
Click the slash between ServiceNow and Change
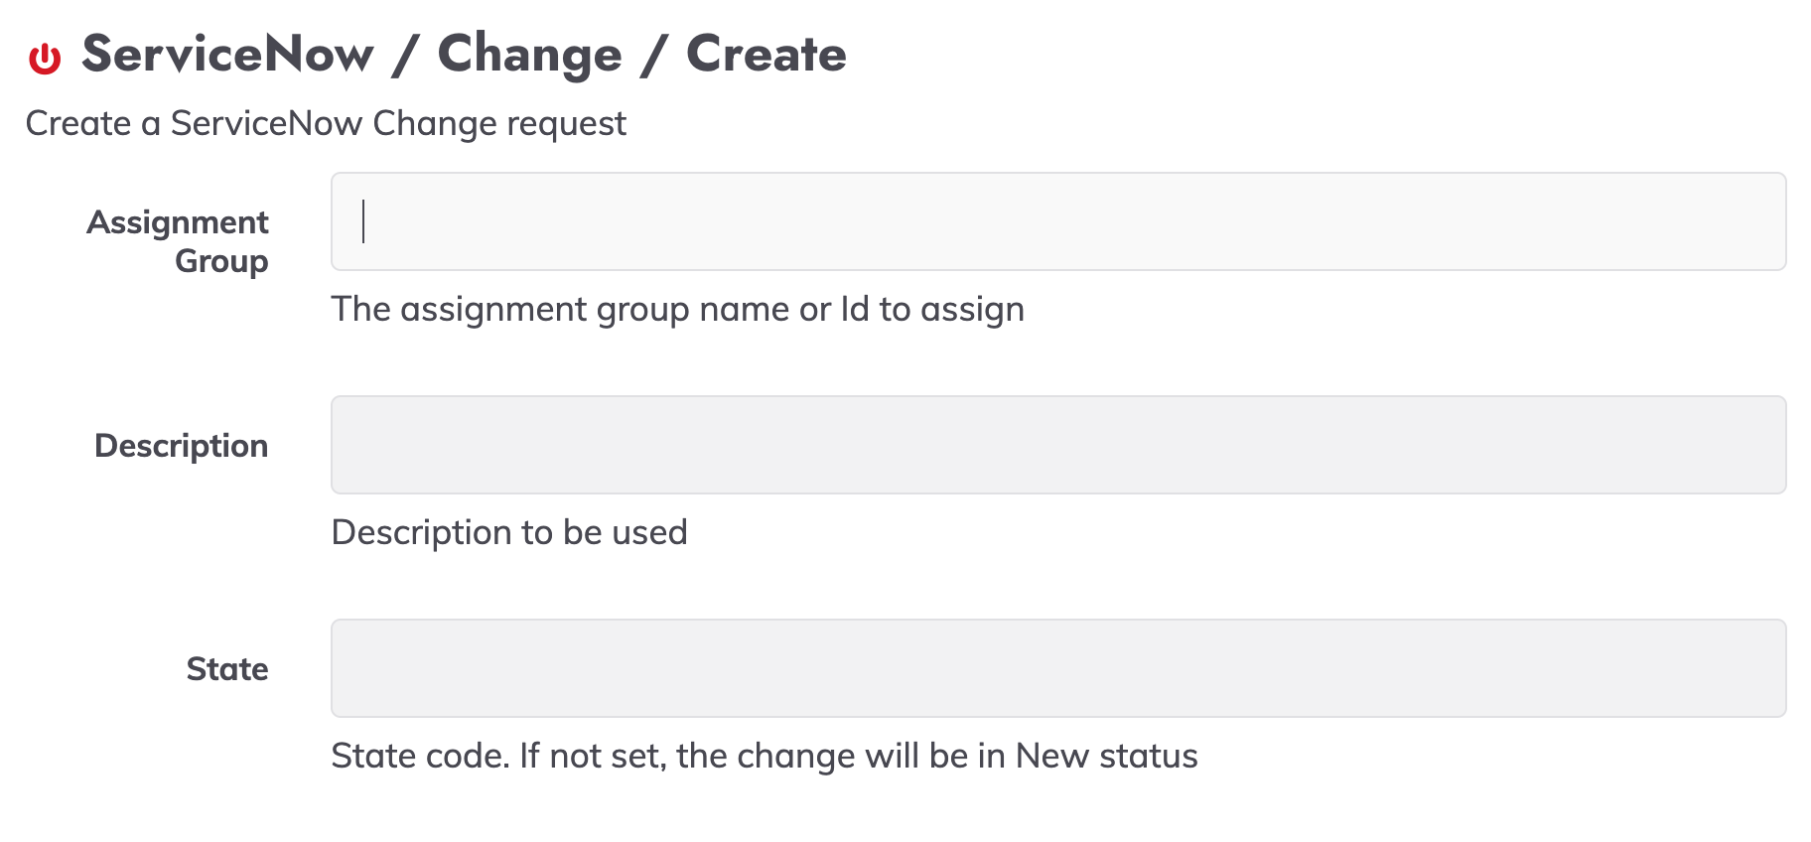[x=405, y=55]
